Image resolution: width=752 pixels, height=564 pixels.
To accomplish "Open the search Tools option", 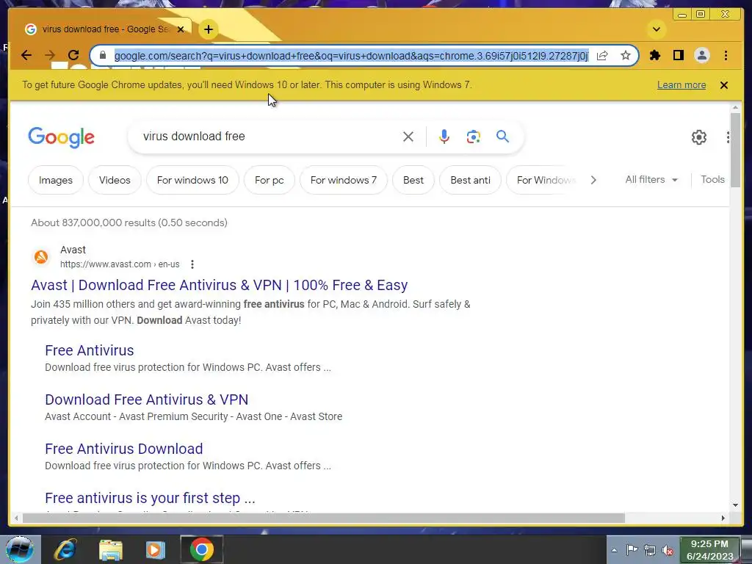I will 712,180.
